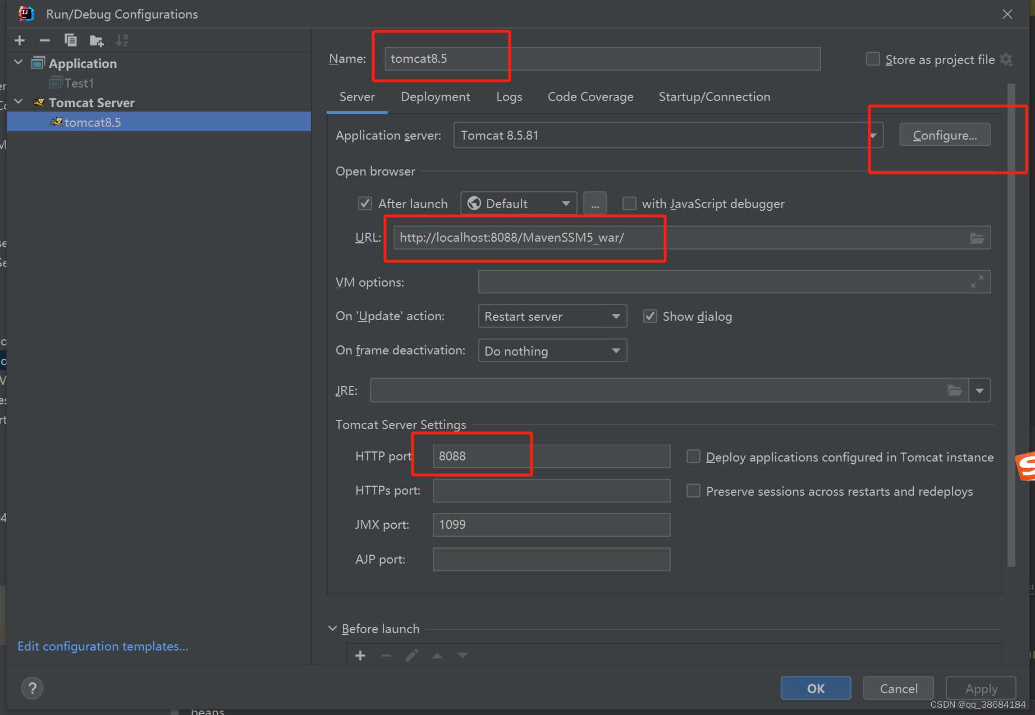Viewport: 1035px width, 715px height.
Task: Browse for JRE folder icon
Action: 955,390
